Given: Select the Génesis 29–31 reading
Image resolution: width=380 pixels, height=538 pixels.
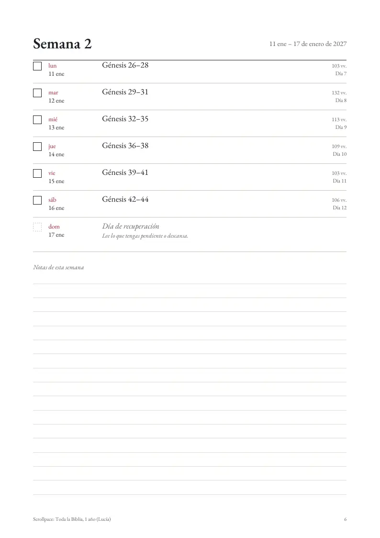Looking at the screenshot, I should (125, 92).
